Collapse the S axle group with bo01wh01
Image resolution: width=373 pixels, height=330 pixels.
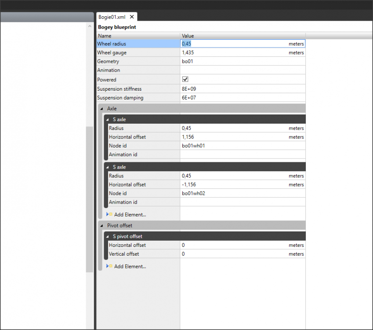tap(108, 119)
